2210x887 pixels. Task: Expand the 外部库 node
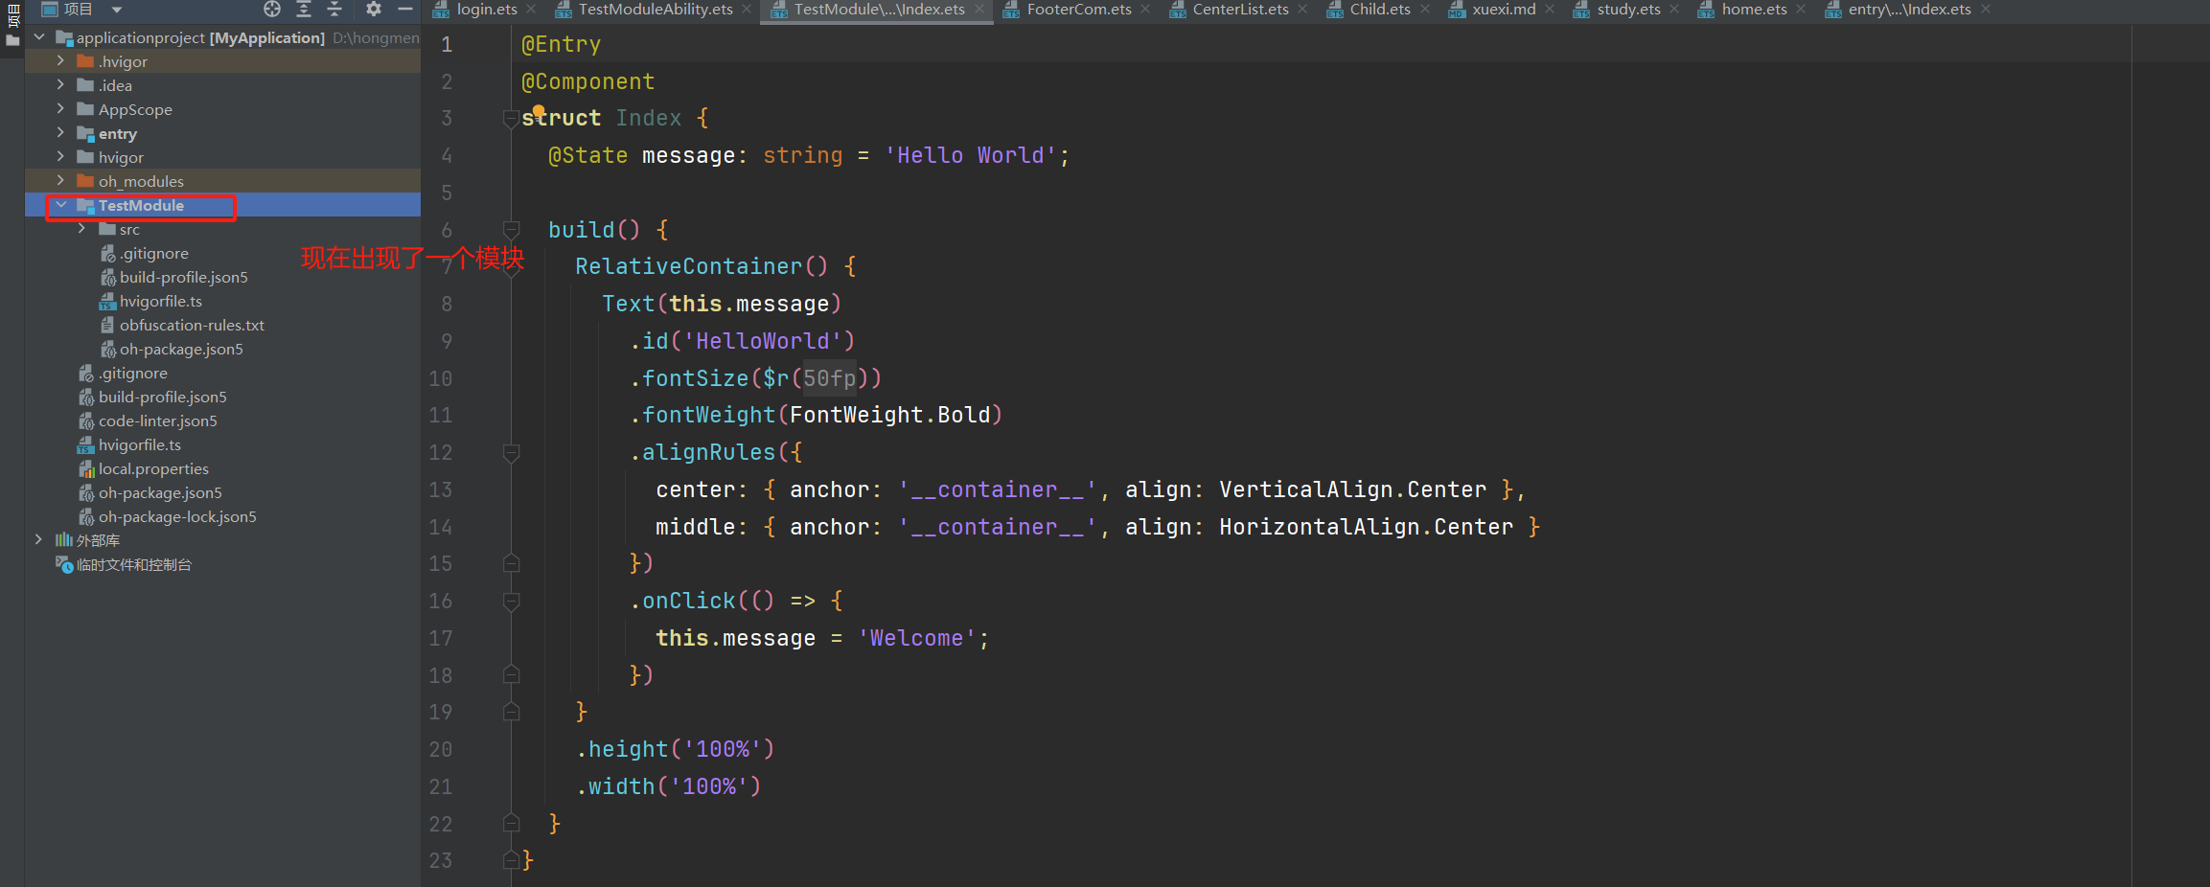pos(39,540)
